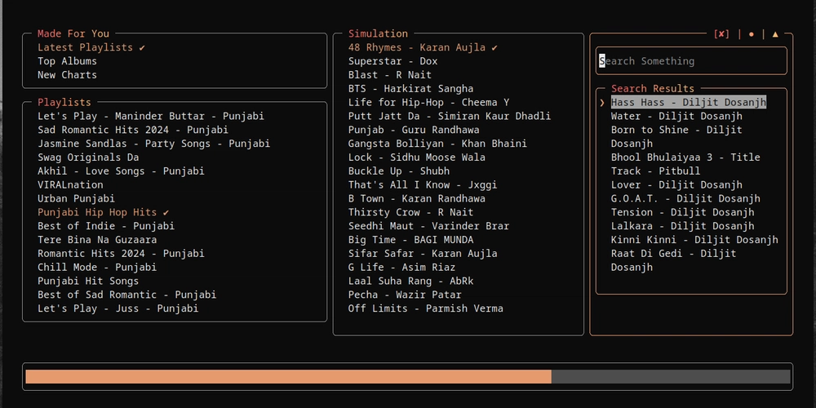
Task: Play Laal Suha Rang - AbRk
Action: click(410, 281)
